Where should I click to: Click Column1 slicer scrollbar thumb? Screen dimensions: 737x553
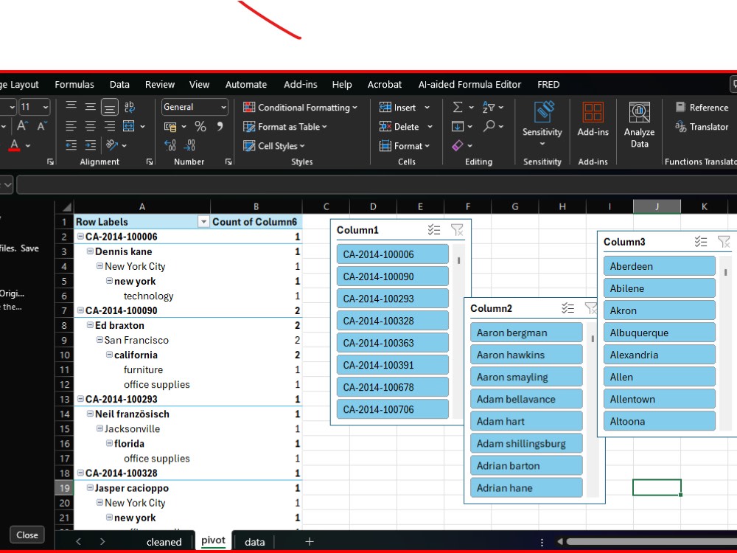click(x=458, y=260)
